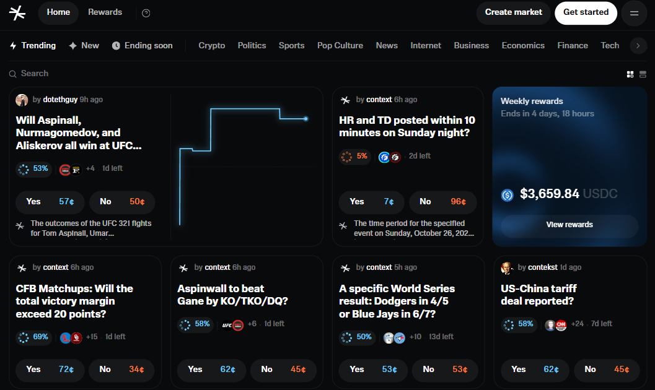This screenshot has width=655, height=390.
Task: Click dotethguy's profile avatar
Action: 22,100
